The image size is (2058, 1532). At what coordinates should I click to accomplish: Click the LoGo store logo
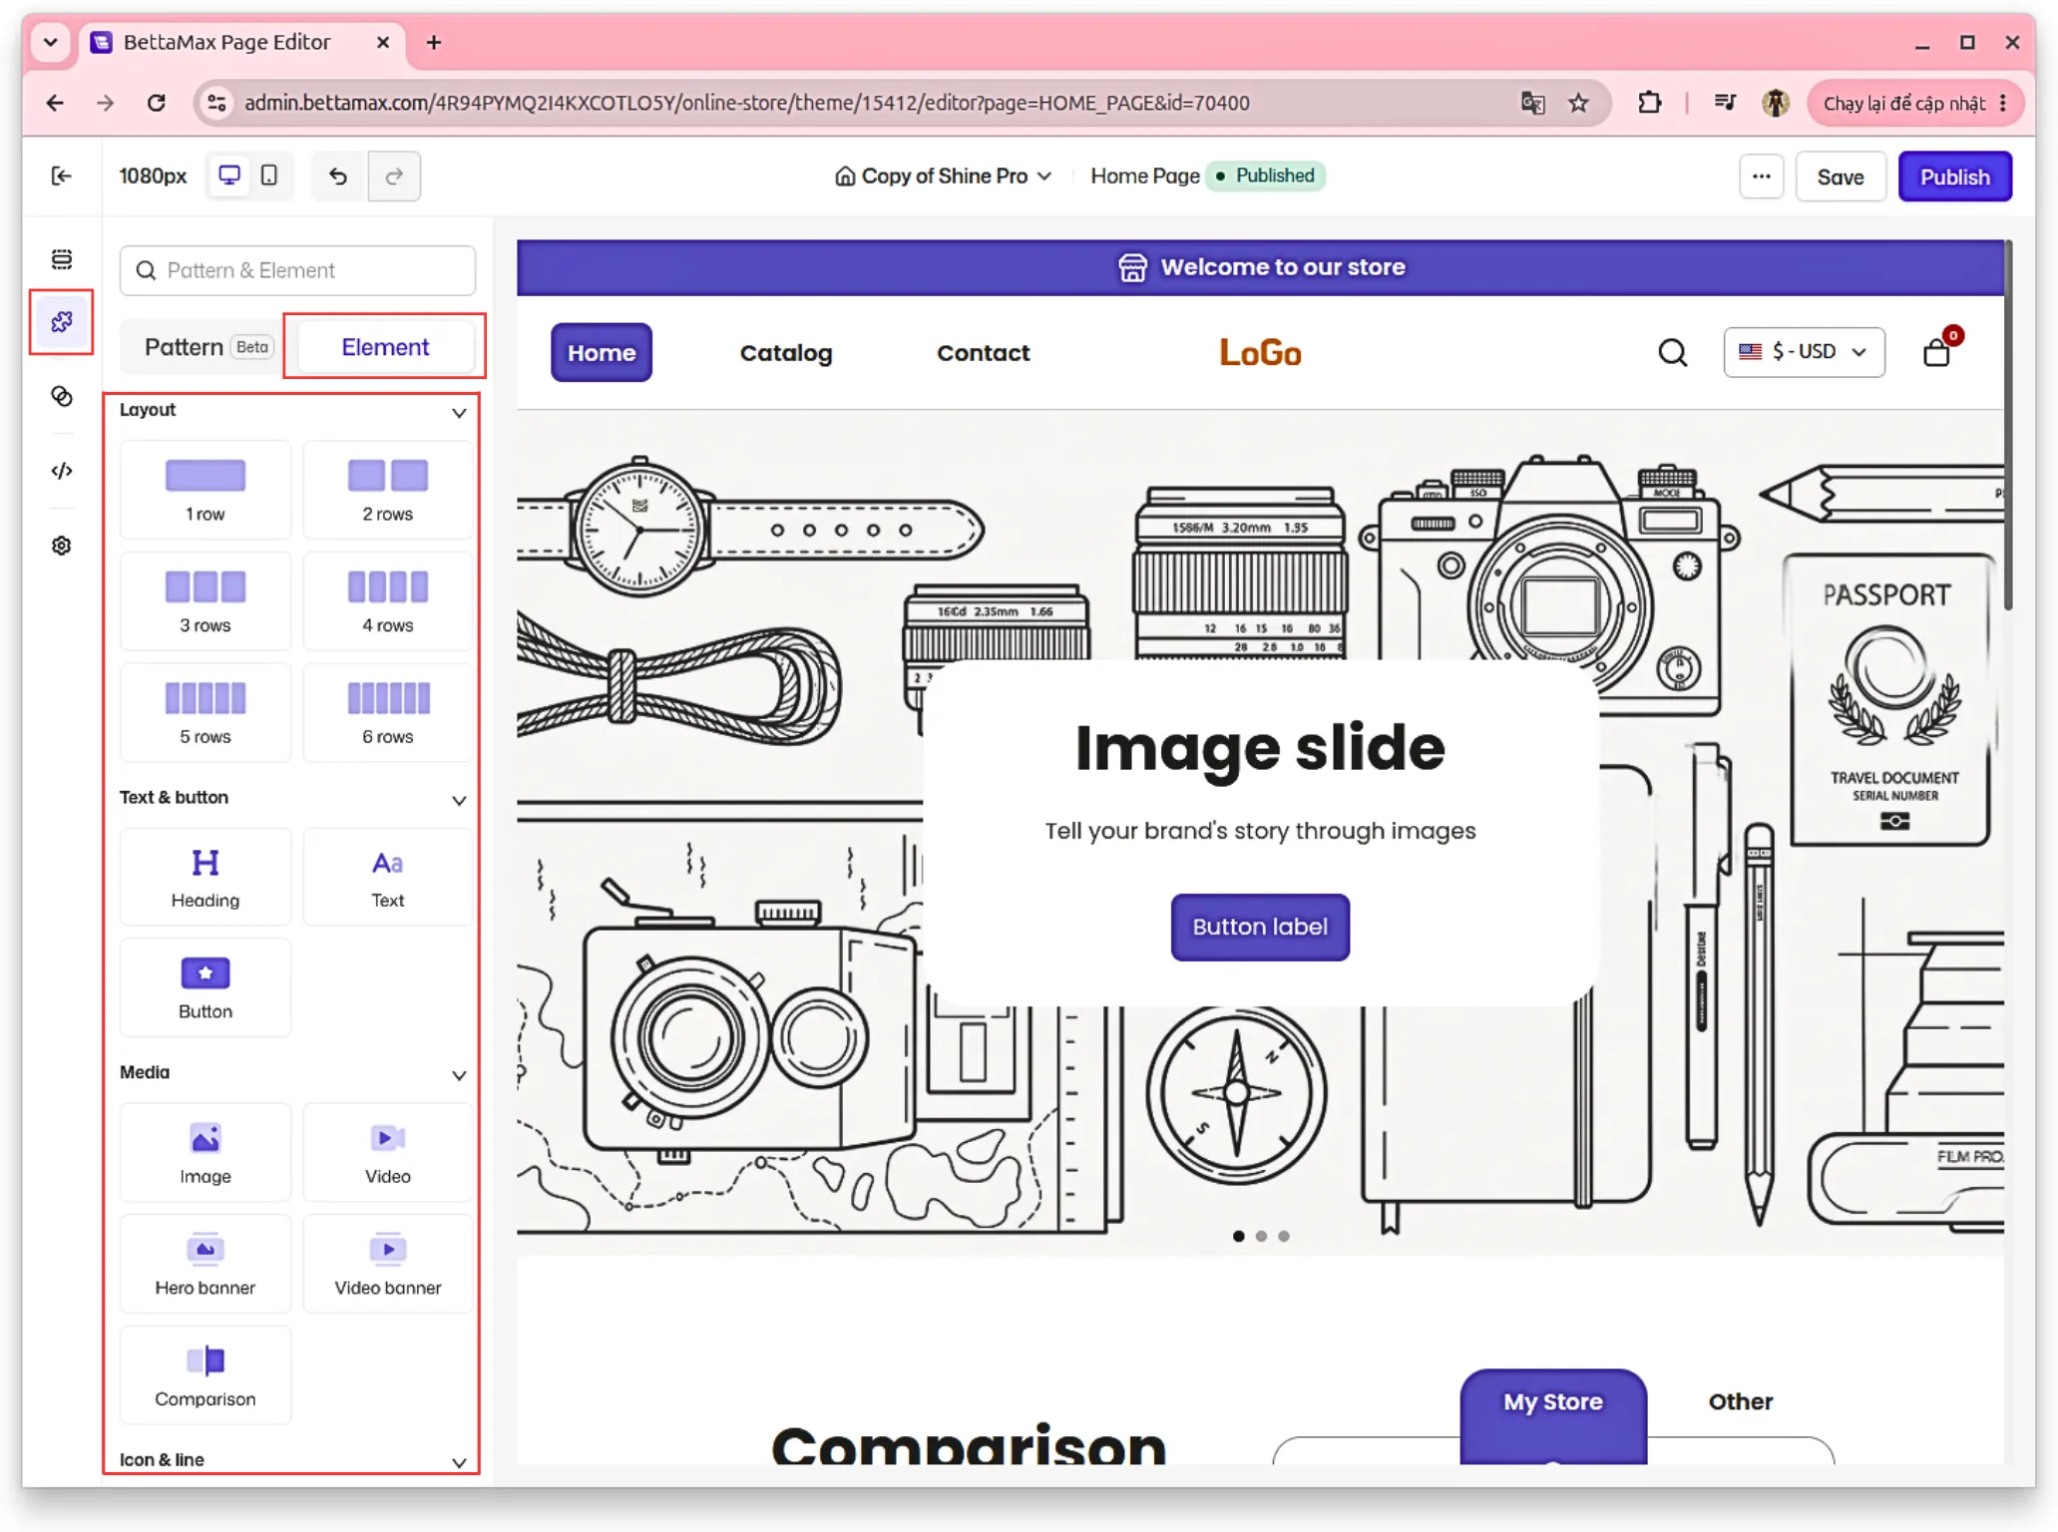point(1260,352)
